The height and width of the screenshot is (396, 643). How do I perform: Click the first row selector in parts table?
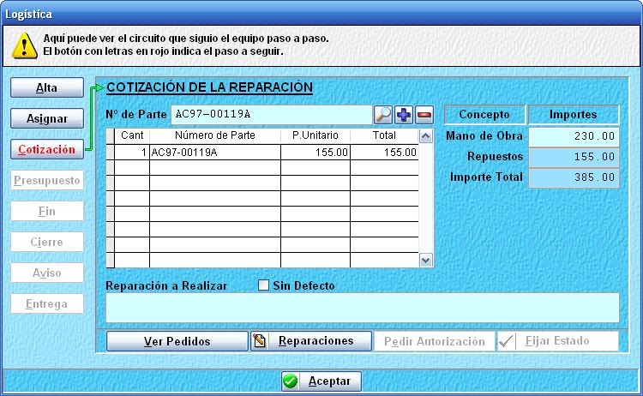(x=111, y=153)
